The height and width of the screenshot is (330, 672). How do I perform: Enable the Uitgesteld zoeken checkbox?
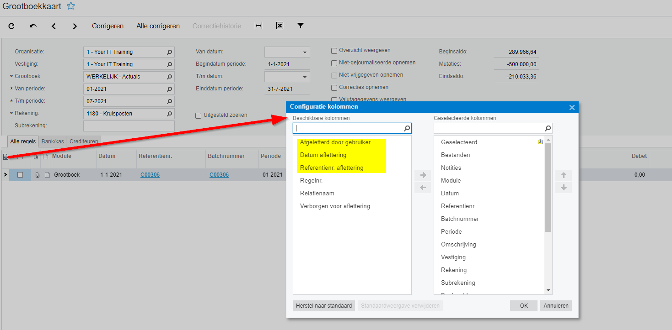point(199,115)
